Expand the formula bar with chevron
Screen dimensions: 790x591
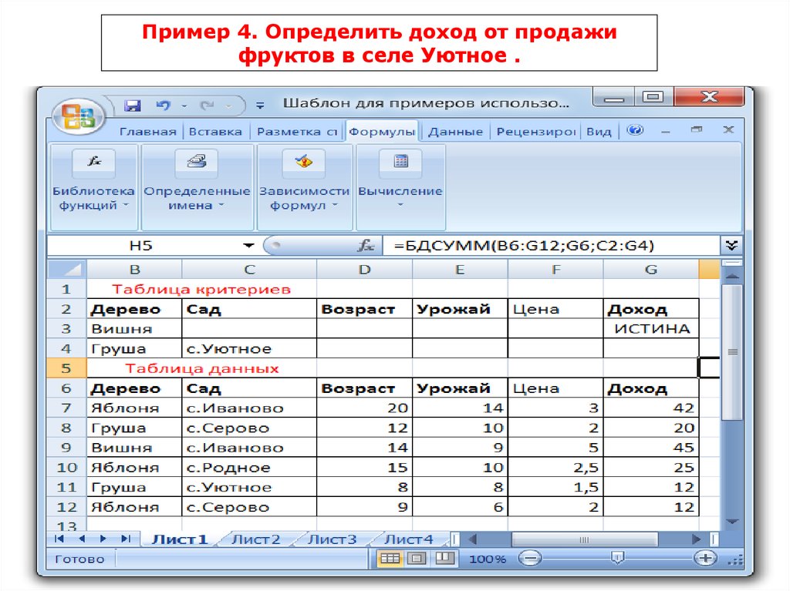pyautogui.click(x=731, y=245)
